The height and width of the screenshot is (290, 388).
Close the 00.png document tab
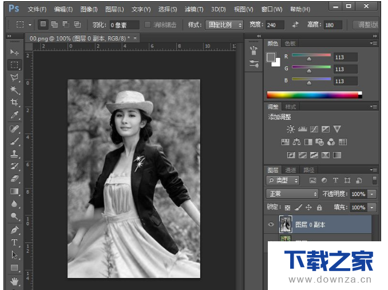coord(135,38)
